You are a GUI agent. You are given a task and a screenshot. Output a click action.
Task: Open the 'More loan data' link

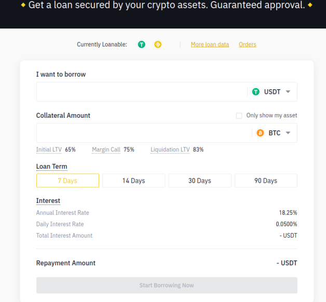click(x=210, y=45)
